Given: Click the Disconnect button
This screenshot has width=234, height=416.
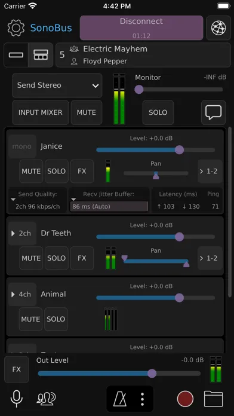Looking at the screenshot, I should coord(141,28).
